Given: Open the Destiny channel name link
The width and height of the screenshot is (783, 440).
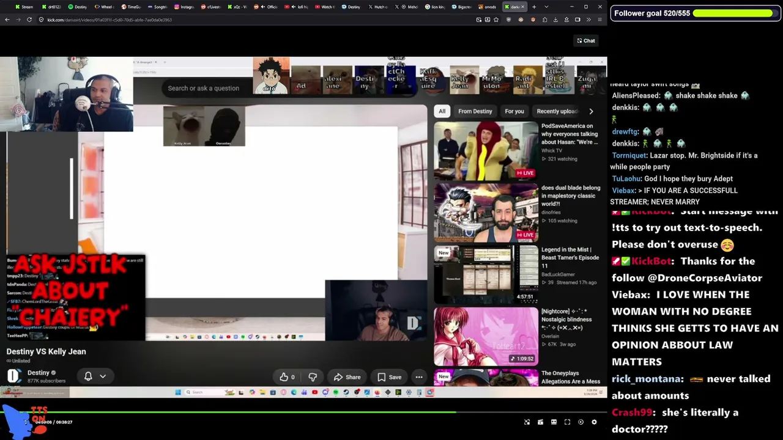Looking at the screenshot, I should coord(38,373).
